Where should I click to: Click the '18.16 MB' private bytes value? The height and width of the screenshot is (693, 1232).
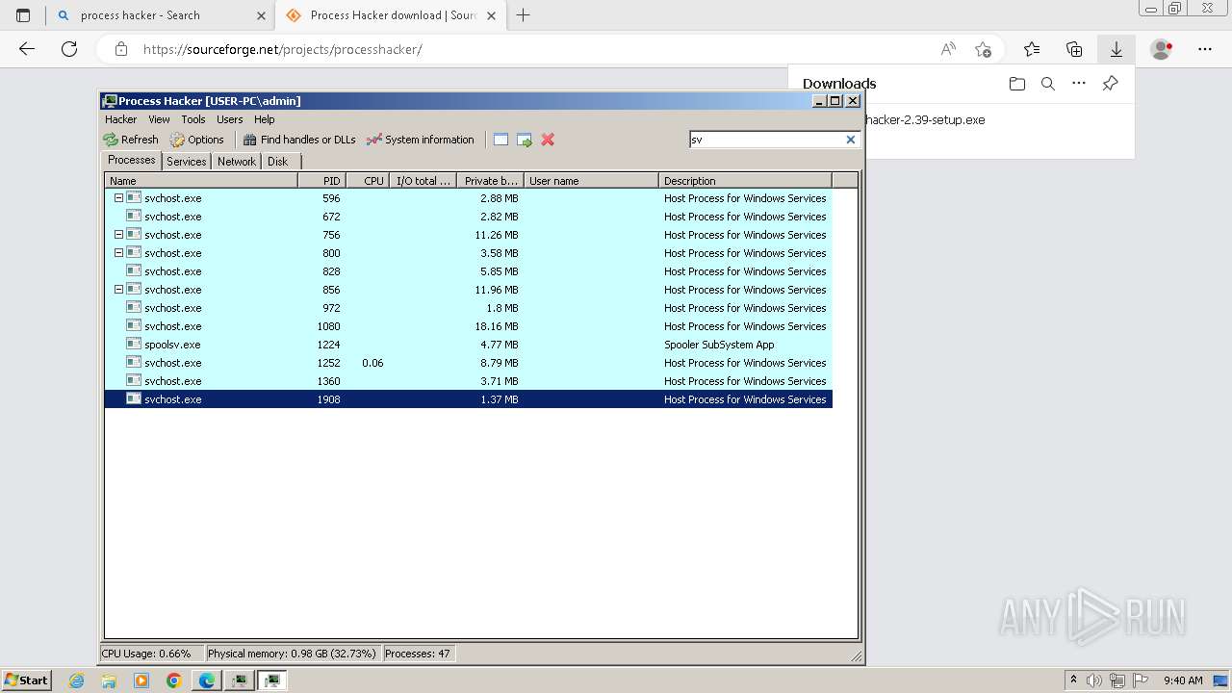pos(496,326)
